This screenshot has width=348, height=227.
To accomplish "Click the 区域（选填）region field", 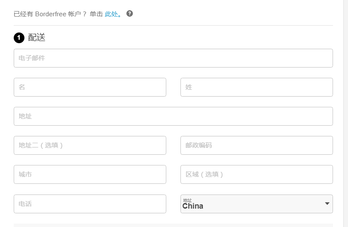I will (256, 174).
